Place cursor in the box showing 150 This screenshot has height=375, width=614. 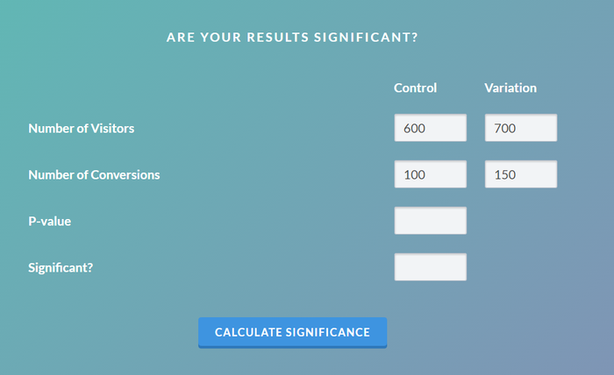521,174
